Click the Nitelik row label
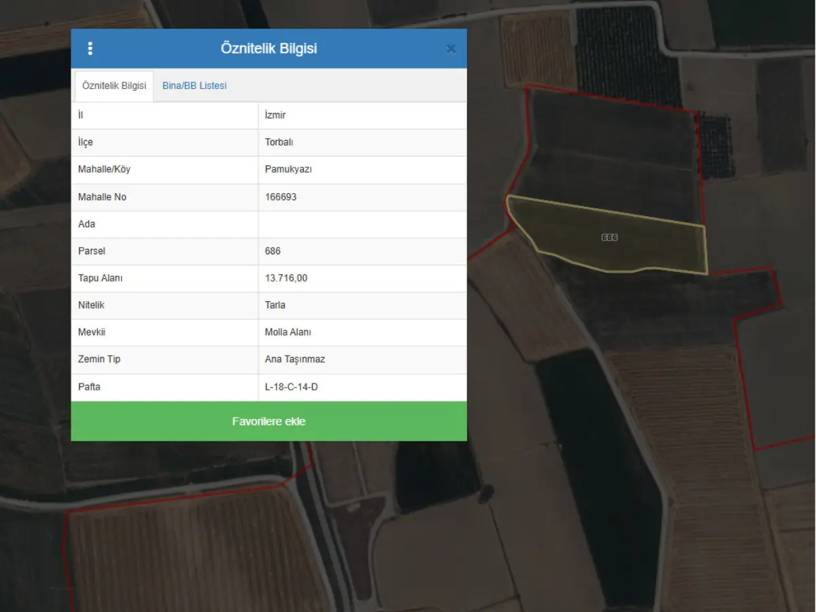This screenshot has height=612, width=816. pyautogui.click(x=91, y=305)
